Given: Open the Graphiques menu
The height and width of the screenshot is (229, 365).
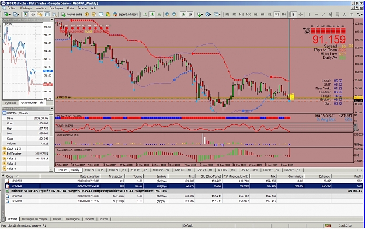Looking at the screenshot, I should point(56,8).
